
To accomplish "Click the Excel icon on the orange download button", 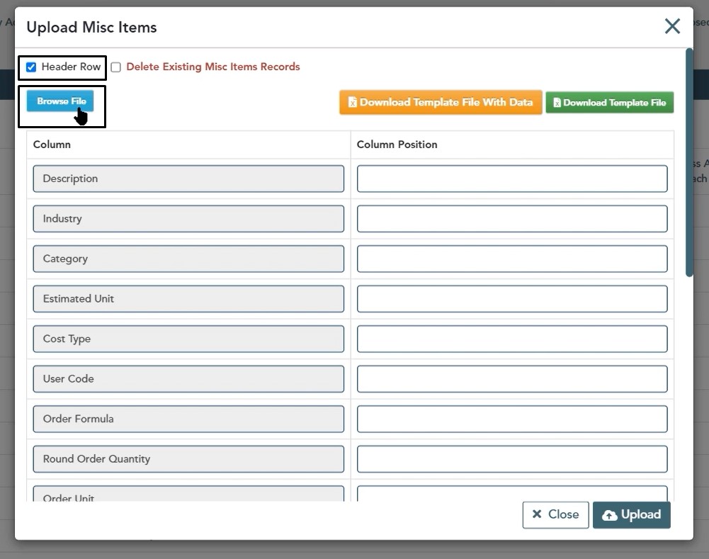I will [352, 103].
